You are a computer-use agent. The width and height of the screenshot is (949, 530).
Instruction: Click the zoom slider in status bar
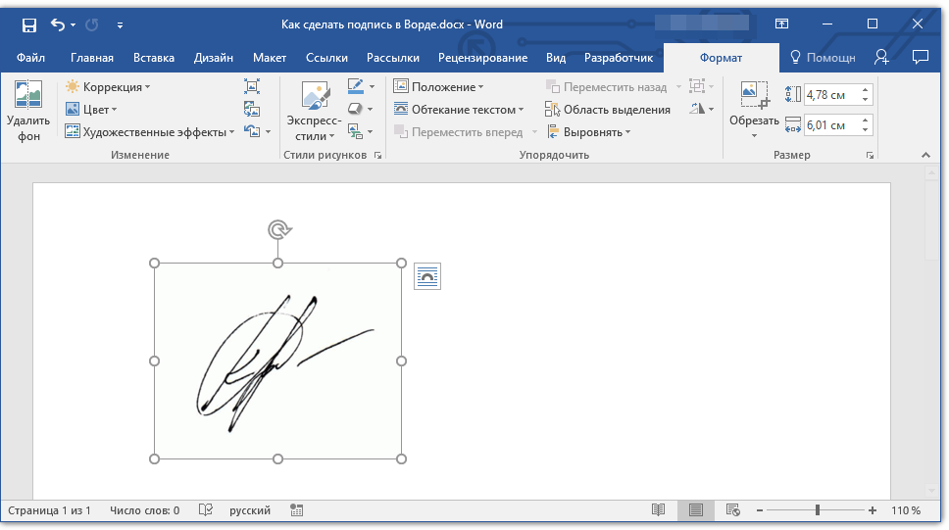click(x=818, y=510)
